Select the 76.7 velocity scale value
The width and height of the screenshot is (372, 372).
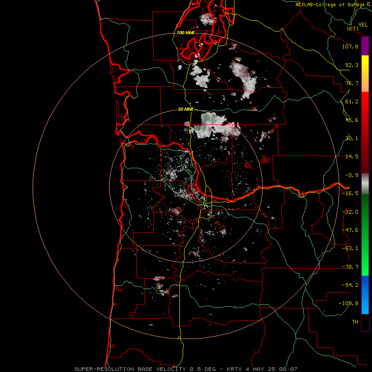352,83
